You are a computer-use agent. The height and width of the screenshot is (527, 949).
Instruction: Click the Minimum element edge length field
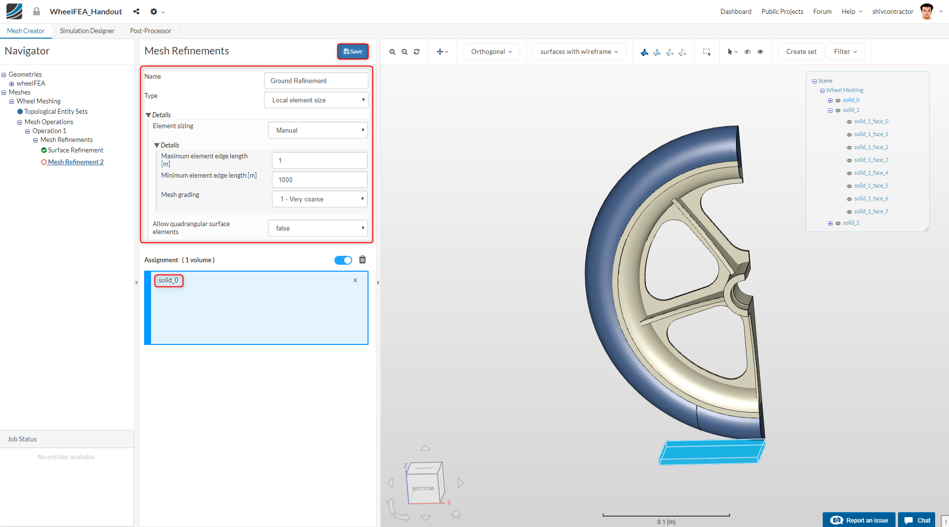(x=319, y=180)
